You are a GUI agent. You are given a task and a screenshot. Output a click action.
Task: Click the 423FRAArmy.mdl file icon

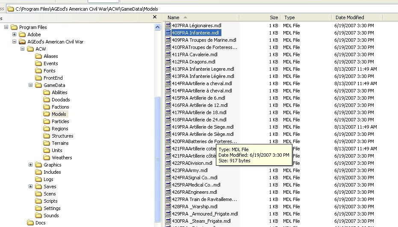(x=168, y=170)
